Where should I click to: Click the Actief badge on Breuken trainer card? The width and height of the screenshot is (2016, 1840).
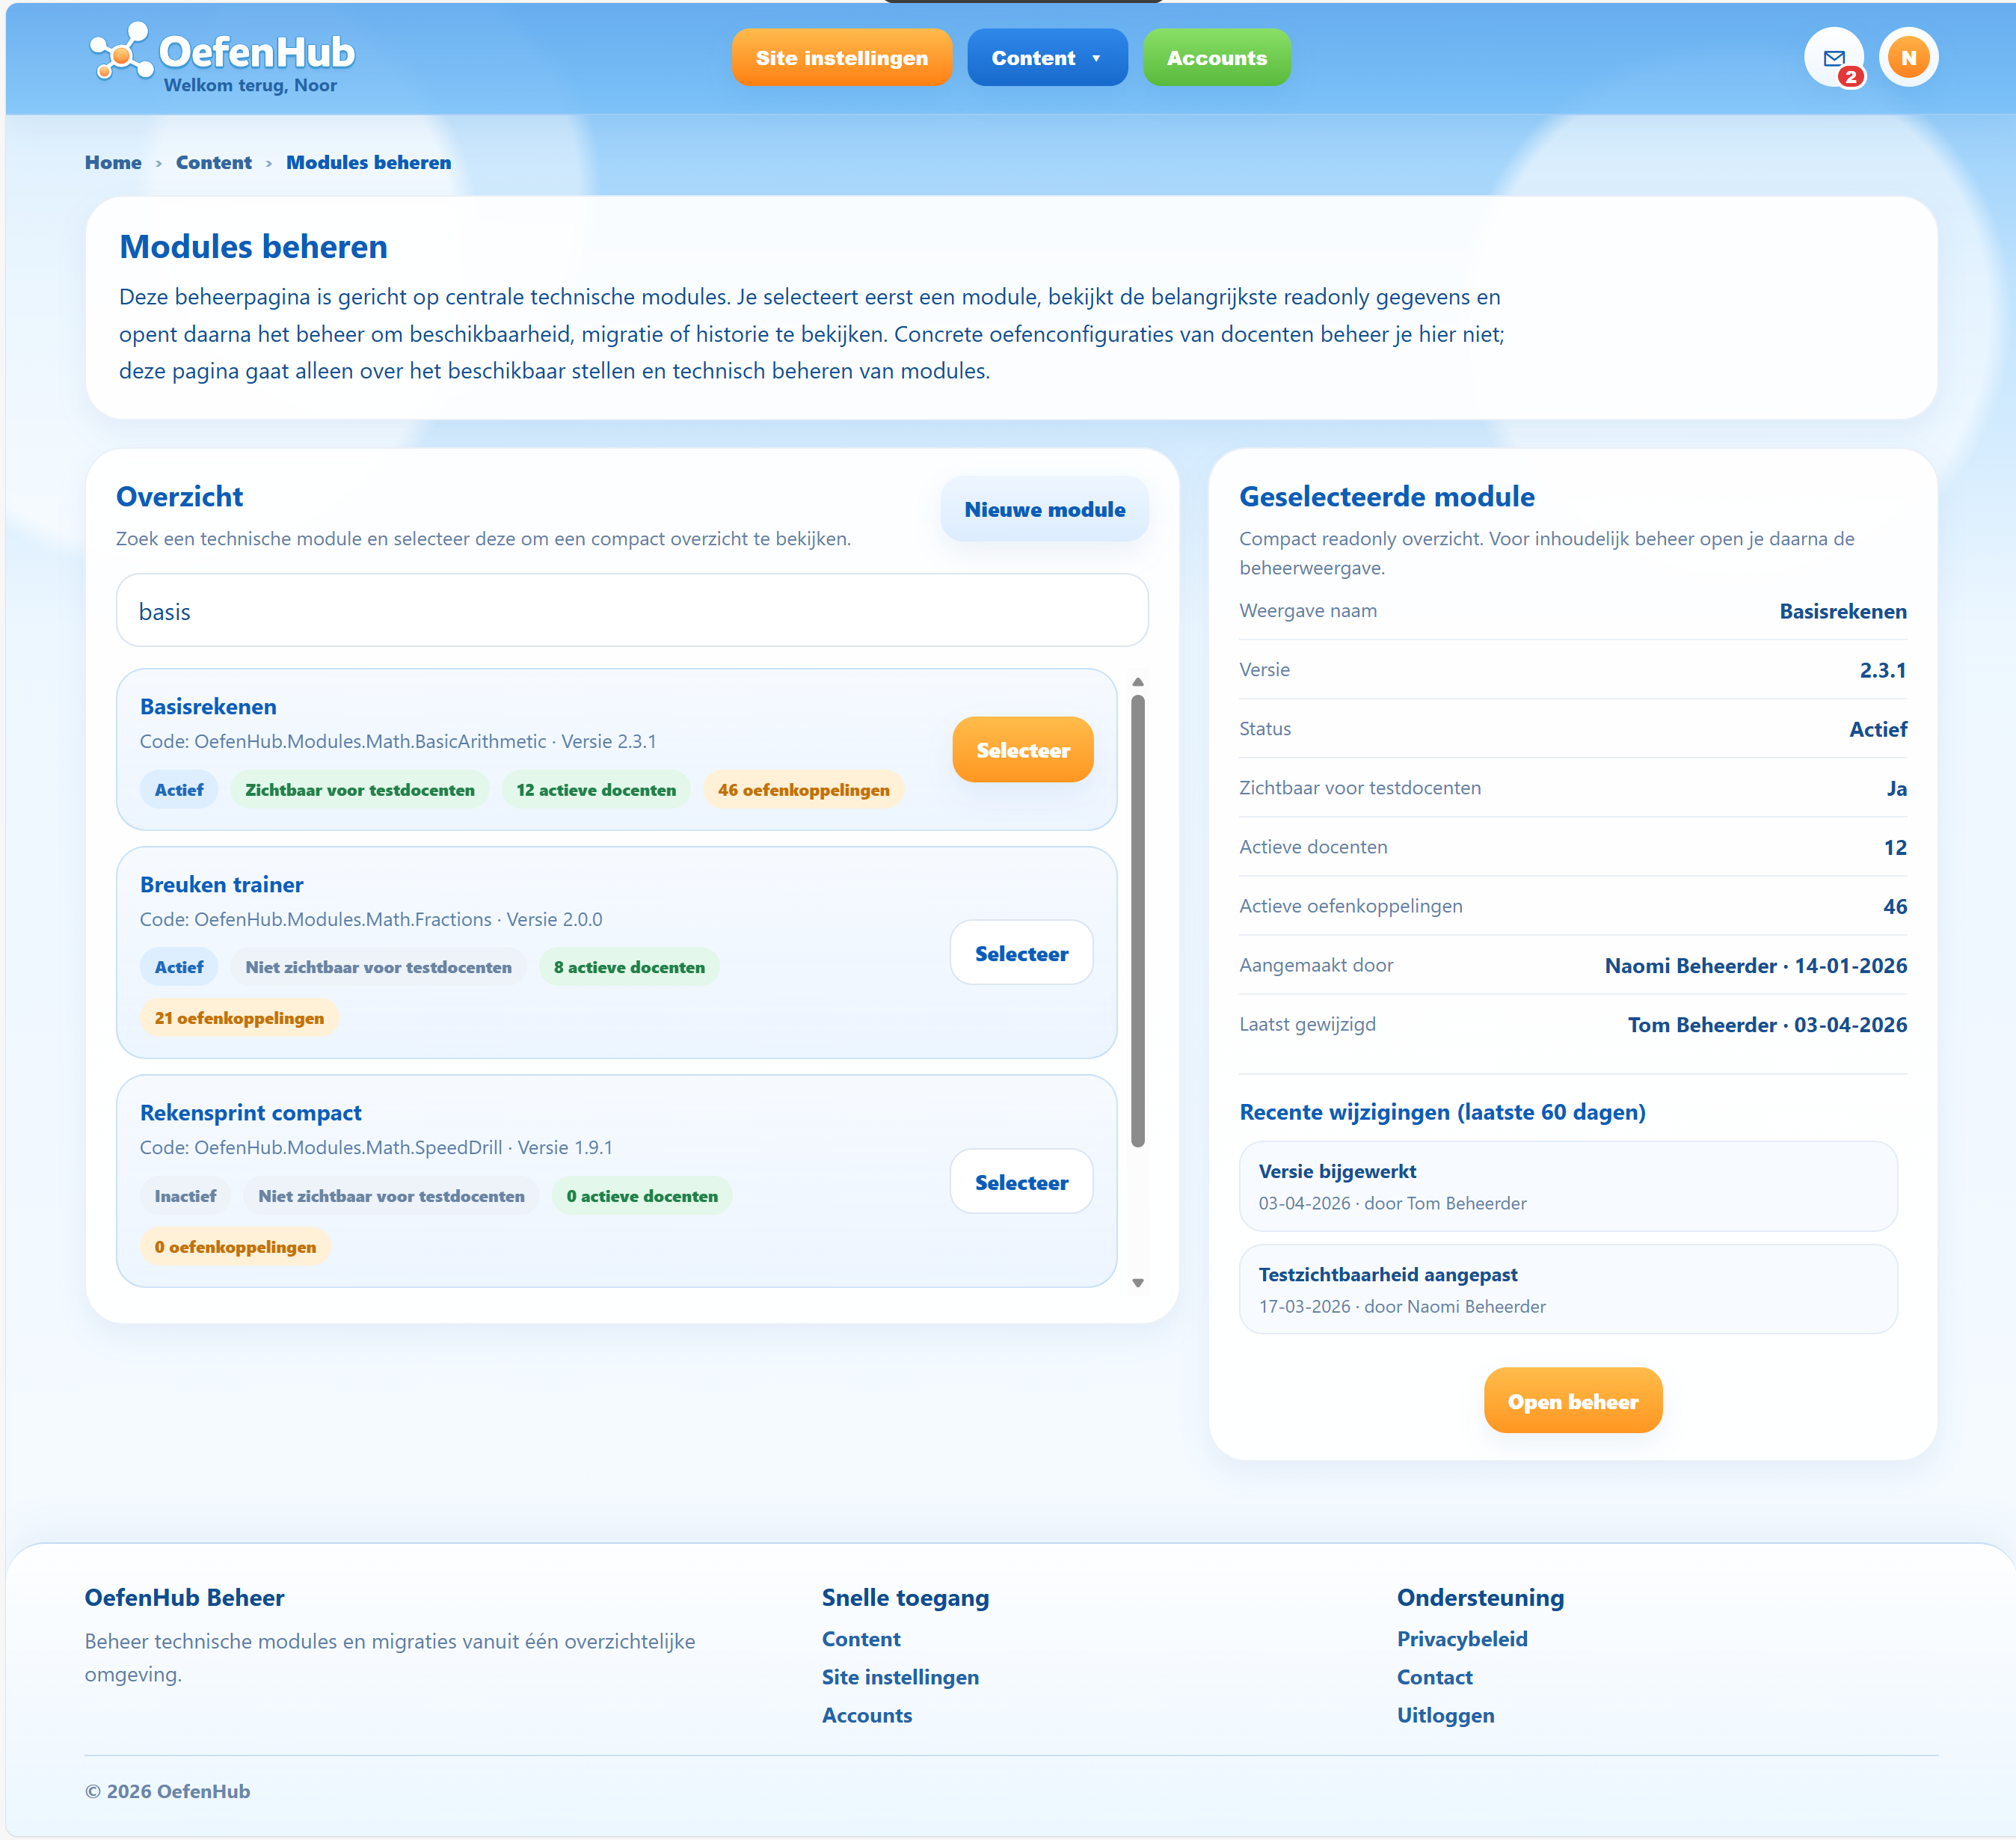click(179, 967)
